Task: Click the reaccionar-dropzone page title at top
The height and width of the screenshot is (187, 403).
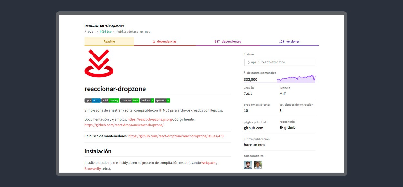Action: (x=104, y=25)
